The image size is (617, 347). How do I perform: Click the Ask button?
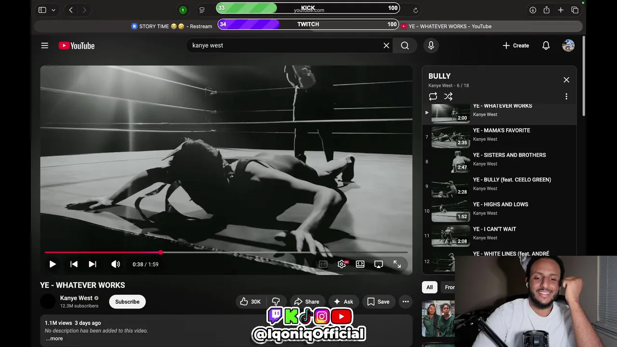[343, 302]
